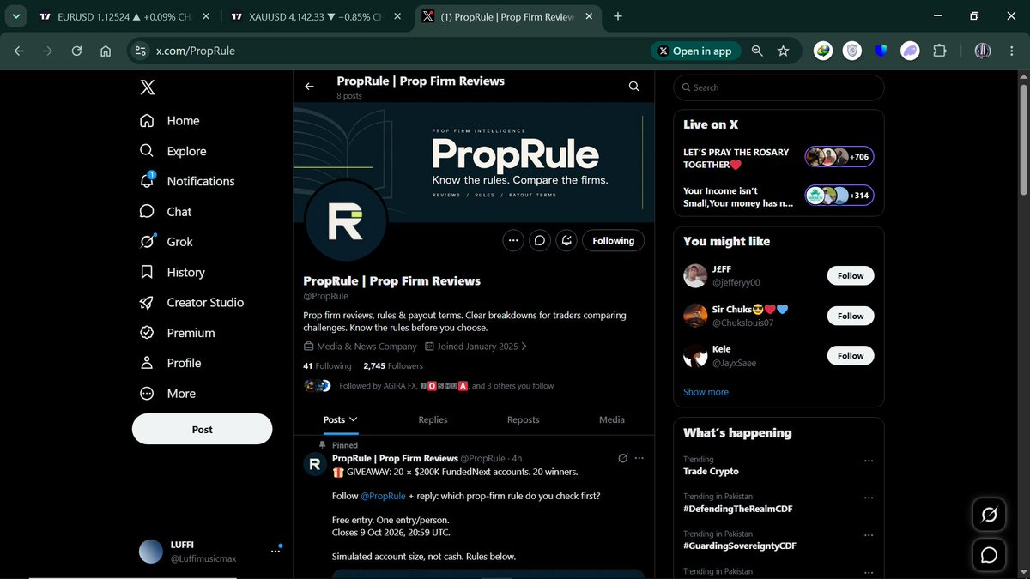Follow J£FF @jefferyy00

(x=851, y=275)
